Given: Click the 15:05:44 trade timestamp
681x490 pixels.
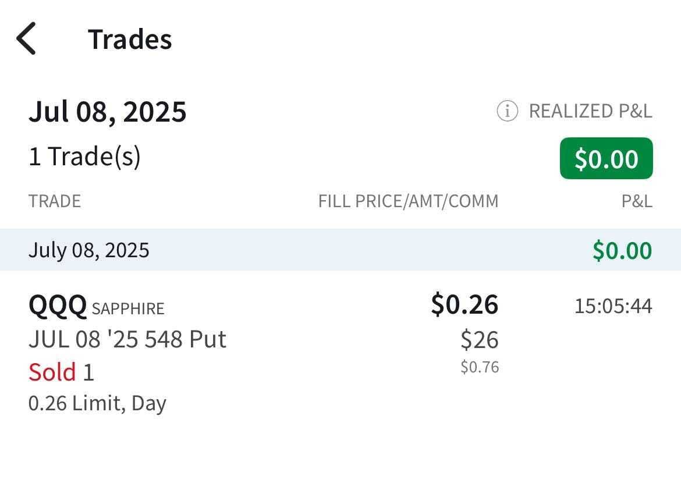Looking at the screenshot, I should point(613,306).
